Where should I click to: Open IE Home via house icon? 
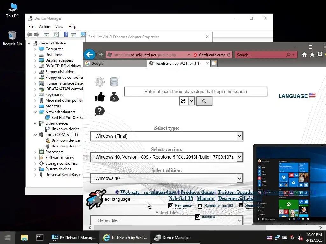[304, 55]
